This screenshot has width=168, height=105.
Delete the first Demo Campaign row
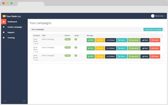[x=155, y=40]
